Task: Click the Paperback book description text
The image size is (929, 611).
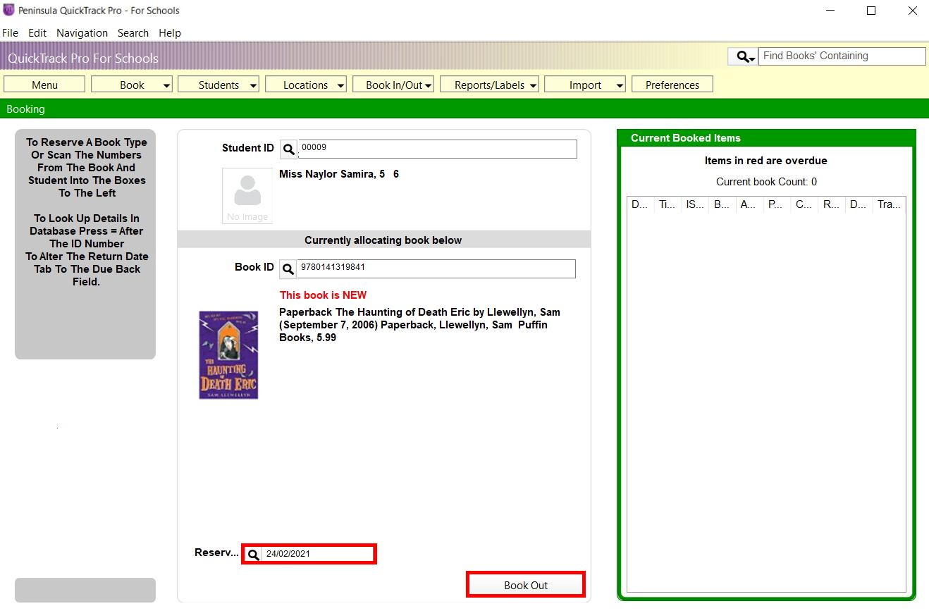Action: coord(420,325)
